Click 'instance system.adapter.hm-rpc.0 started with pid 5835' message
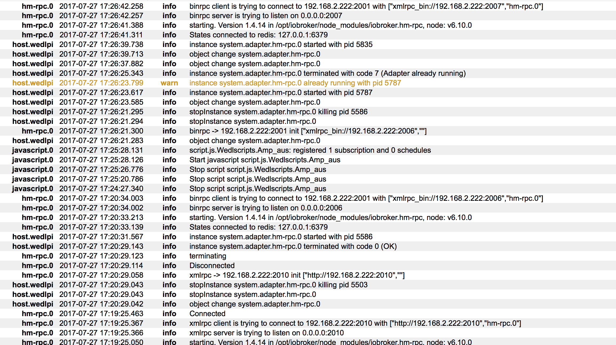This screenshot has width=616, height=345. [x=281, y=45]
